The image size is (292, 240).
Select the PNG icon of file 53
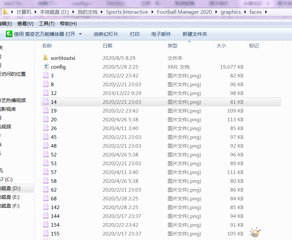pos(46,163)
